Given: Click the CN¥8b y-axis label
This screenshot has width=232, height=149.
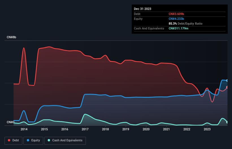Looking at the screenshot, I should coord(11,37).
